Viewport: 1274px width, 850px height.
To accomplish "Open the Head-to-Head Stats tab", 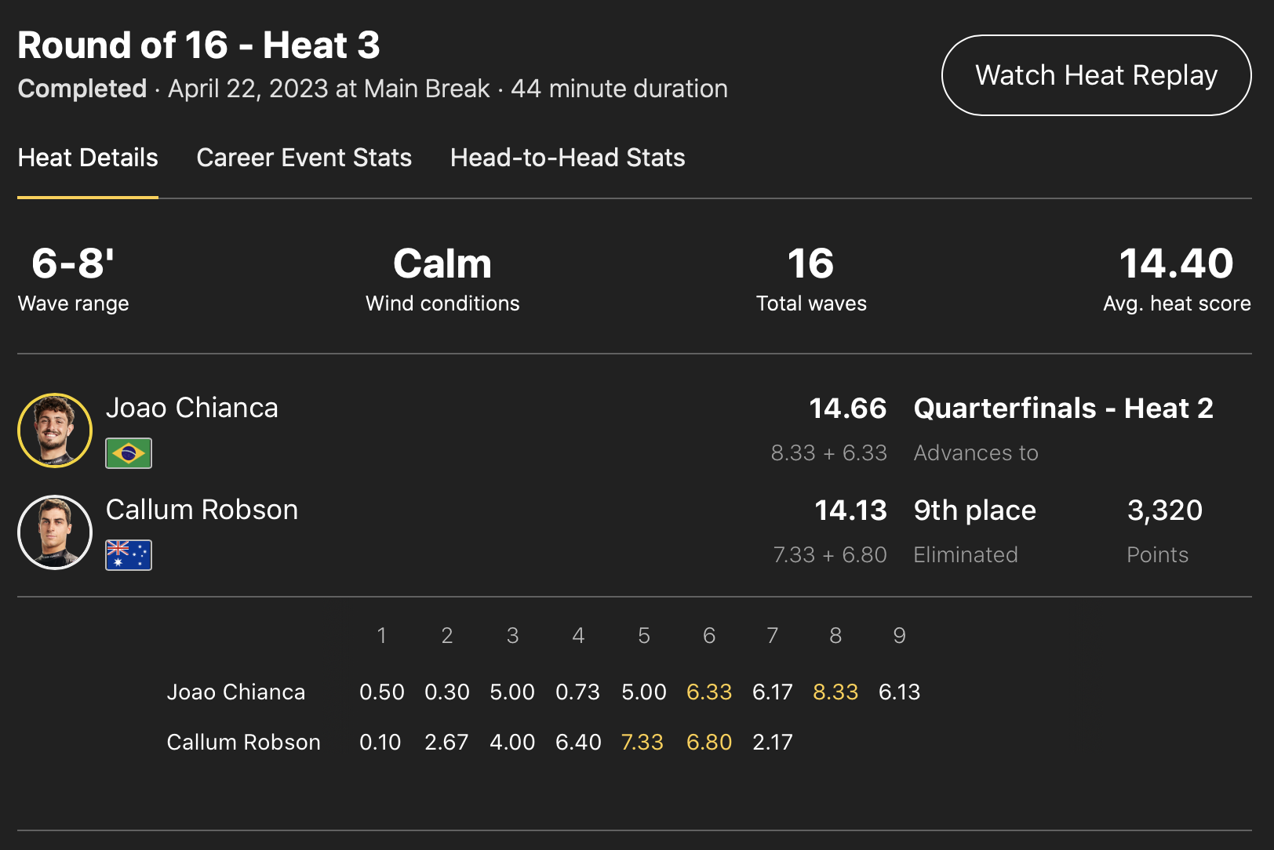I will click(567, 158).
